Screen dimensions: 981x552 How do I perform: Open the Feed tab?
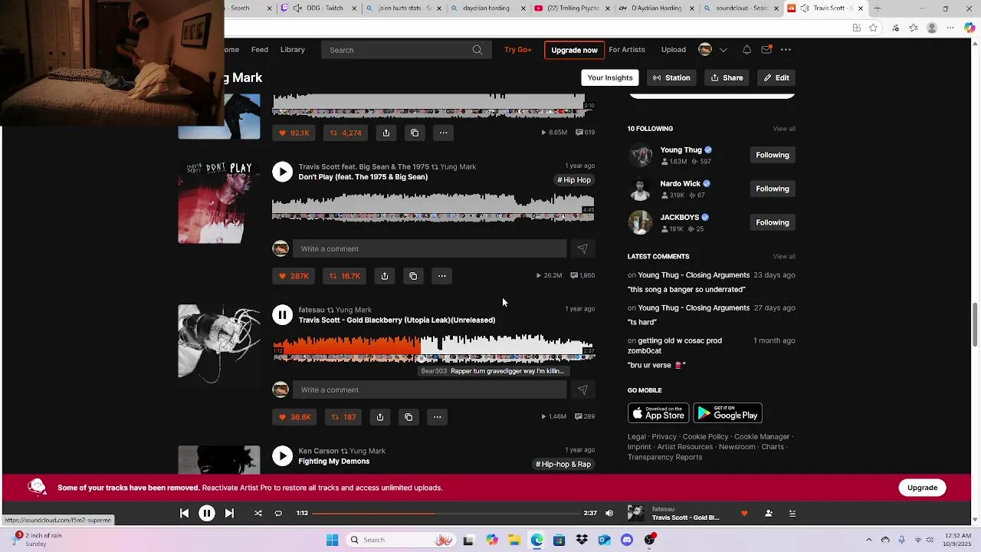[260, 50]
